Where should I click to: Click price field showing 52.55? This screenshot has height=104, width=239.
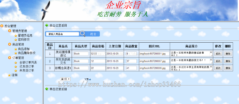coord(98,54)
